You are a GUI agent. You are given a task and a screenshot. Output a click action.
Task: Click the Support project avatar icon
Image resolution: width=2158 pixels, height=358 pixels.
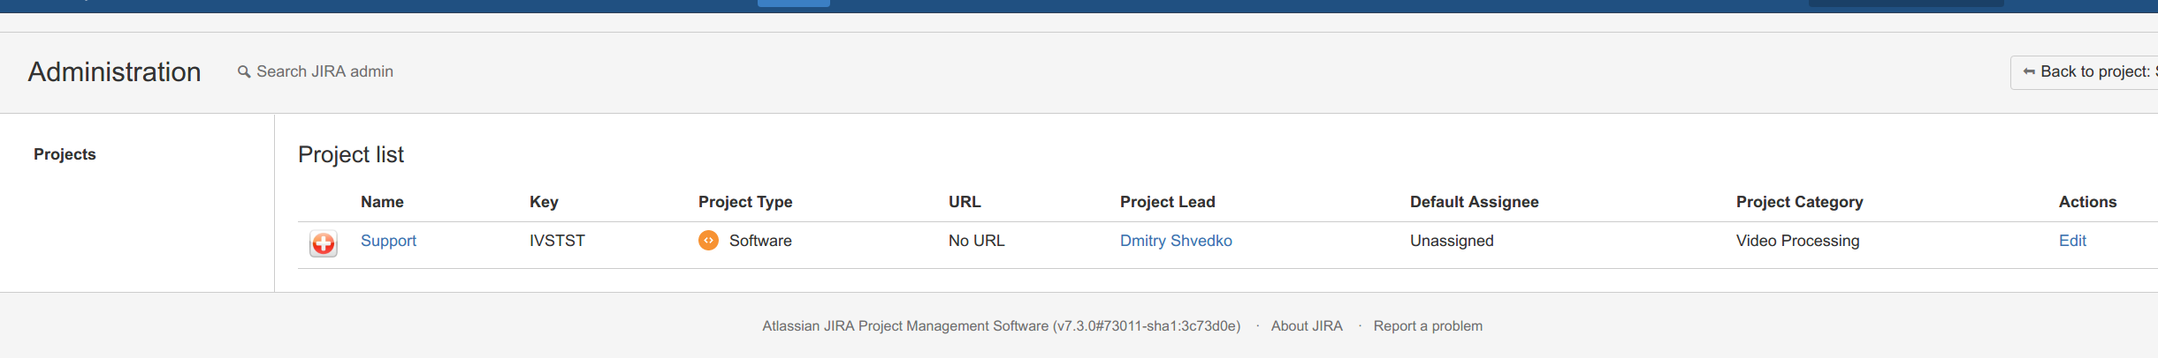point(324,243)
